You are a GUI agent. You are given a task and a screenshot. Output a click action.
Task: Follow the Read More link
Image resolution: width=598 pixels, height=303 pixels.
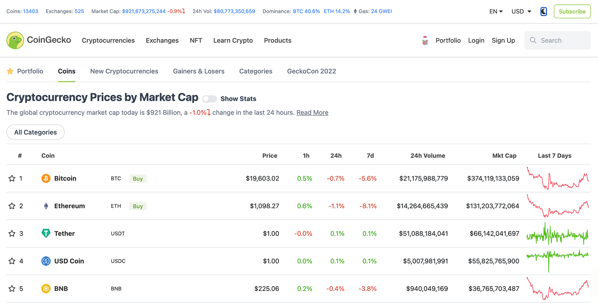coord(312,113)
